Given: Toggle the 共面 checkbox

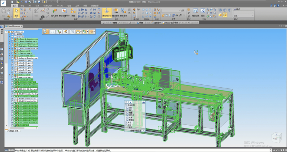Looking at the screenshot, I should point(128,118).
